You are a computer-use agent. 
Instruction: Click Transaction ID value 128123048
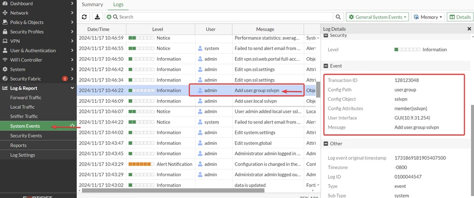pyautogui.click(x=406, y=81)
